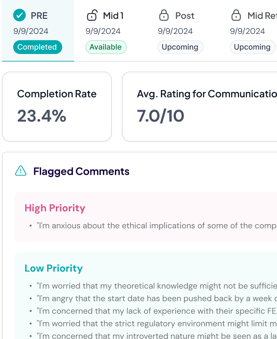Click the Upcoming badge under Mid Ret
This screenshot has width=277, height=339.
point(253,47)
